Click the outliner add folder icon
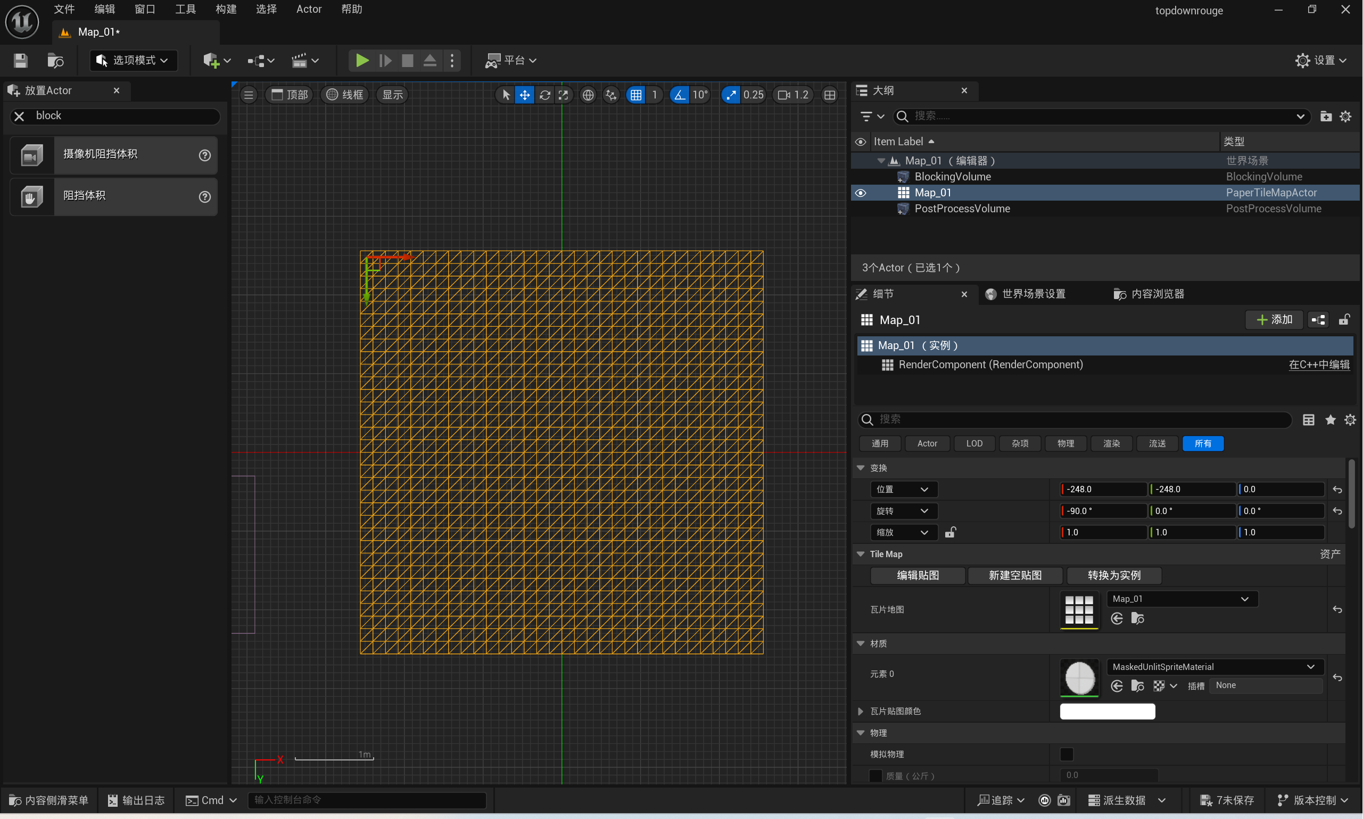Image resolution: width=1363 pixels, height=819 pixels. click(1325, 117)
